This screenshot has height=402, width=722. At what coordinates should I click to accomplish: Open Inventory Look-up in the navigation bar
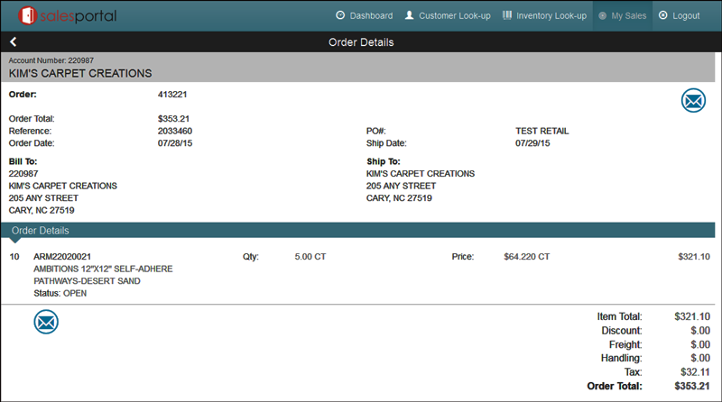tap(544, 15)
